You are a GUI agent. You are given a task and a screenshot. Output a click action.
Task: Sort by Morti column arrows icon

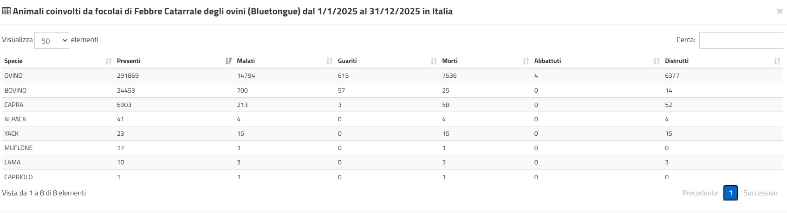click(x=526, y=61)
